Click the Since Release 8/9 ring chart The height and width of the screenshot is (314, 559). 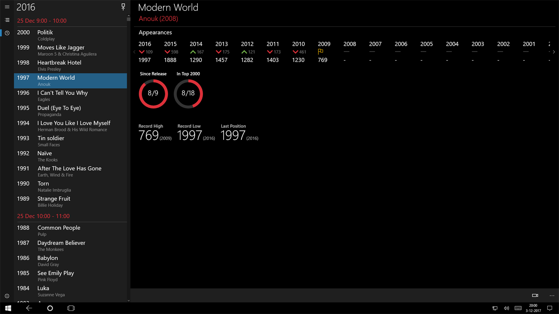coord(153,93)
